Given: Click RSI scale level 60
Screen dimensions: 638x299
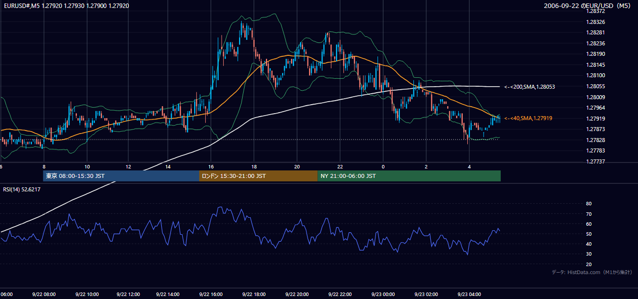Looking at the screenshot, I should 589,224.
